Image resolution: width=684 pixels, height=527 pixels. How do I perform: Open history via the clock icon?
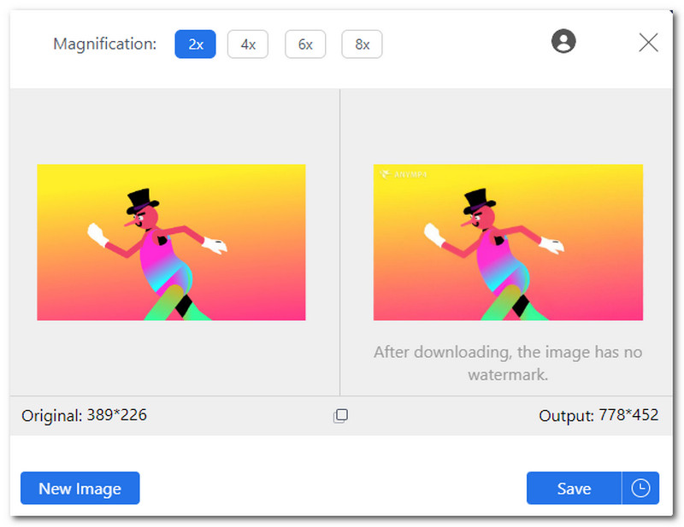[640, 489]
